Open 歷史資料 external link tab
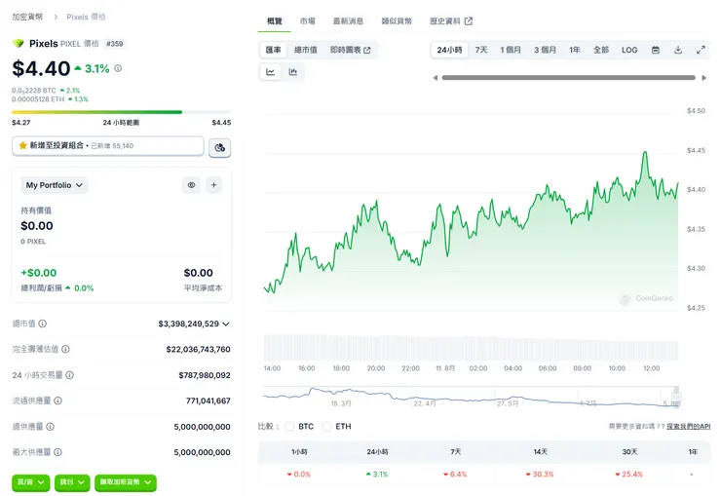Viewport: 721px width, 496px height. [x=451, y=21]
